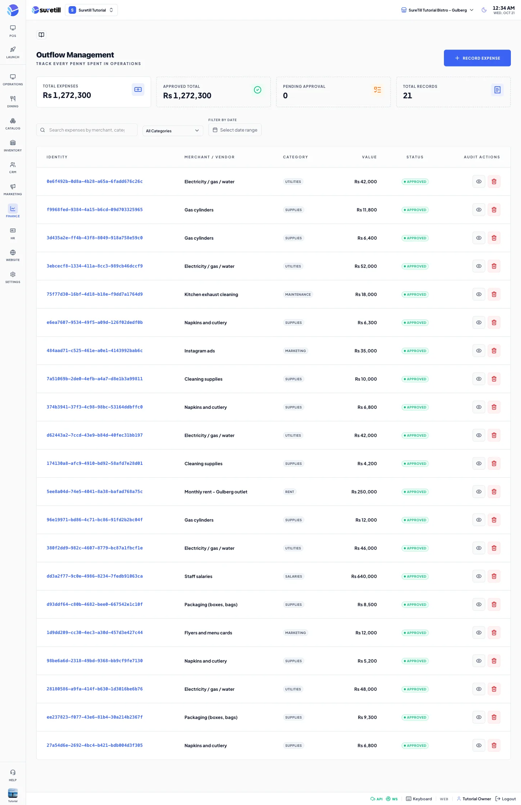Select the Finance menu item
Image resolution: width=521 pixels, height=805 pixels.
tap(13, 211)
